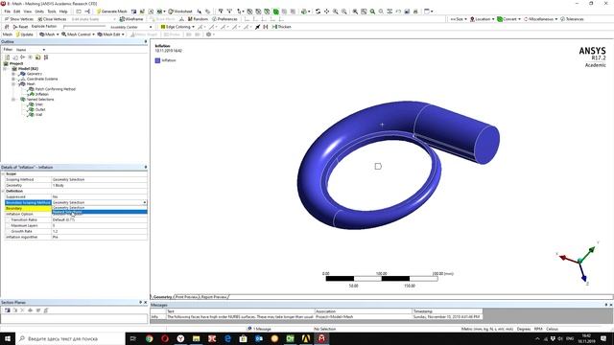614x345 pixels.
Task: Click the Reset explode button
Action: click(x=20, y=27)
